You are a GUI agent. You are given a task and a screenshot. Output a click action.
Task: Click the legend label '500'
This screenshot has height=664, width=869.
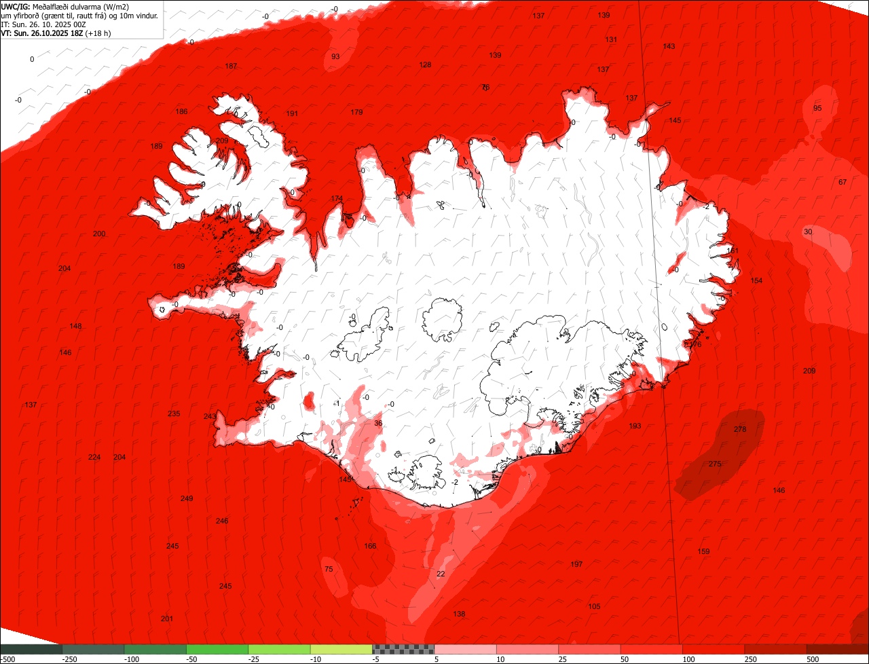coord(813,659)
